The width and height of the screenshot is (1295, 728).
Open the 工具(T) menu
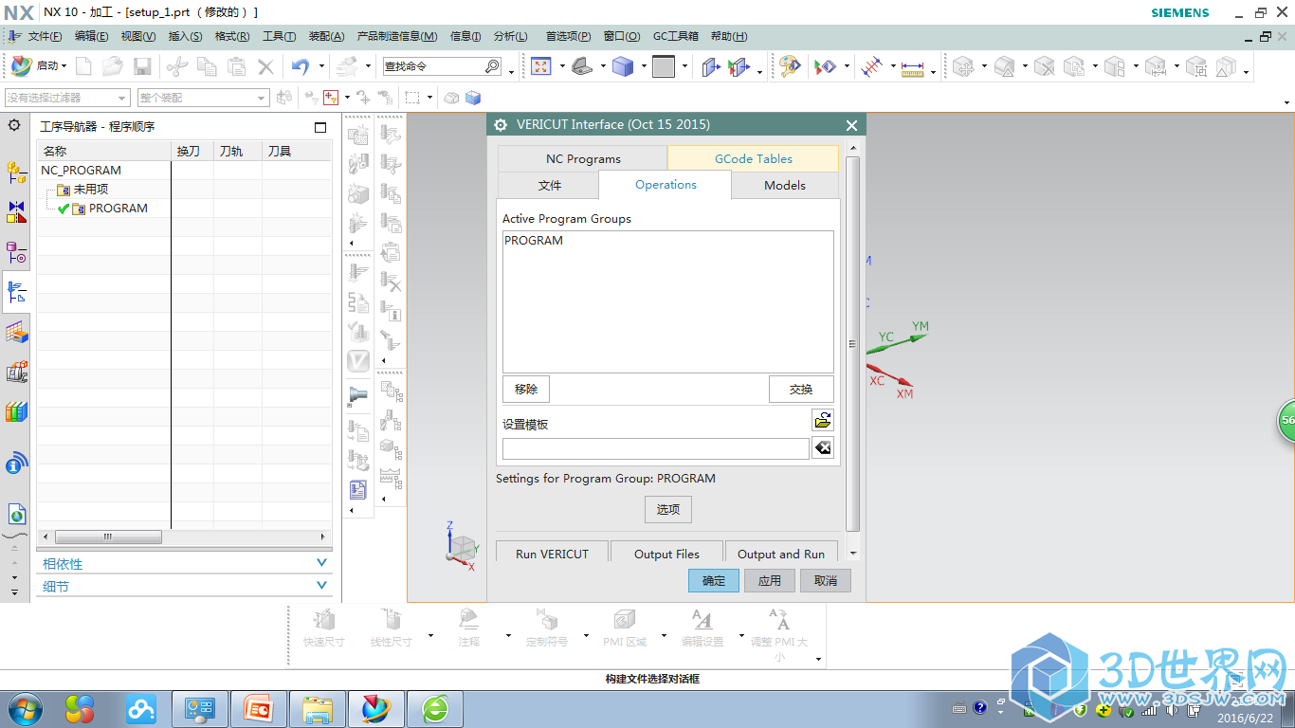click(x=279, y=36)
